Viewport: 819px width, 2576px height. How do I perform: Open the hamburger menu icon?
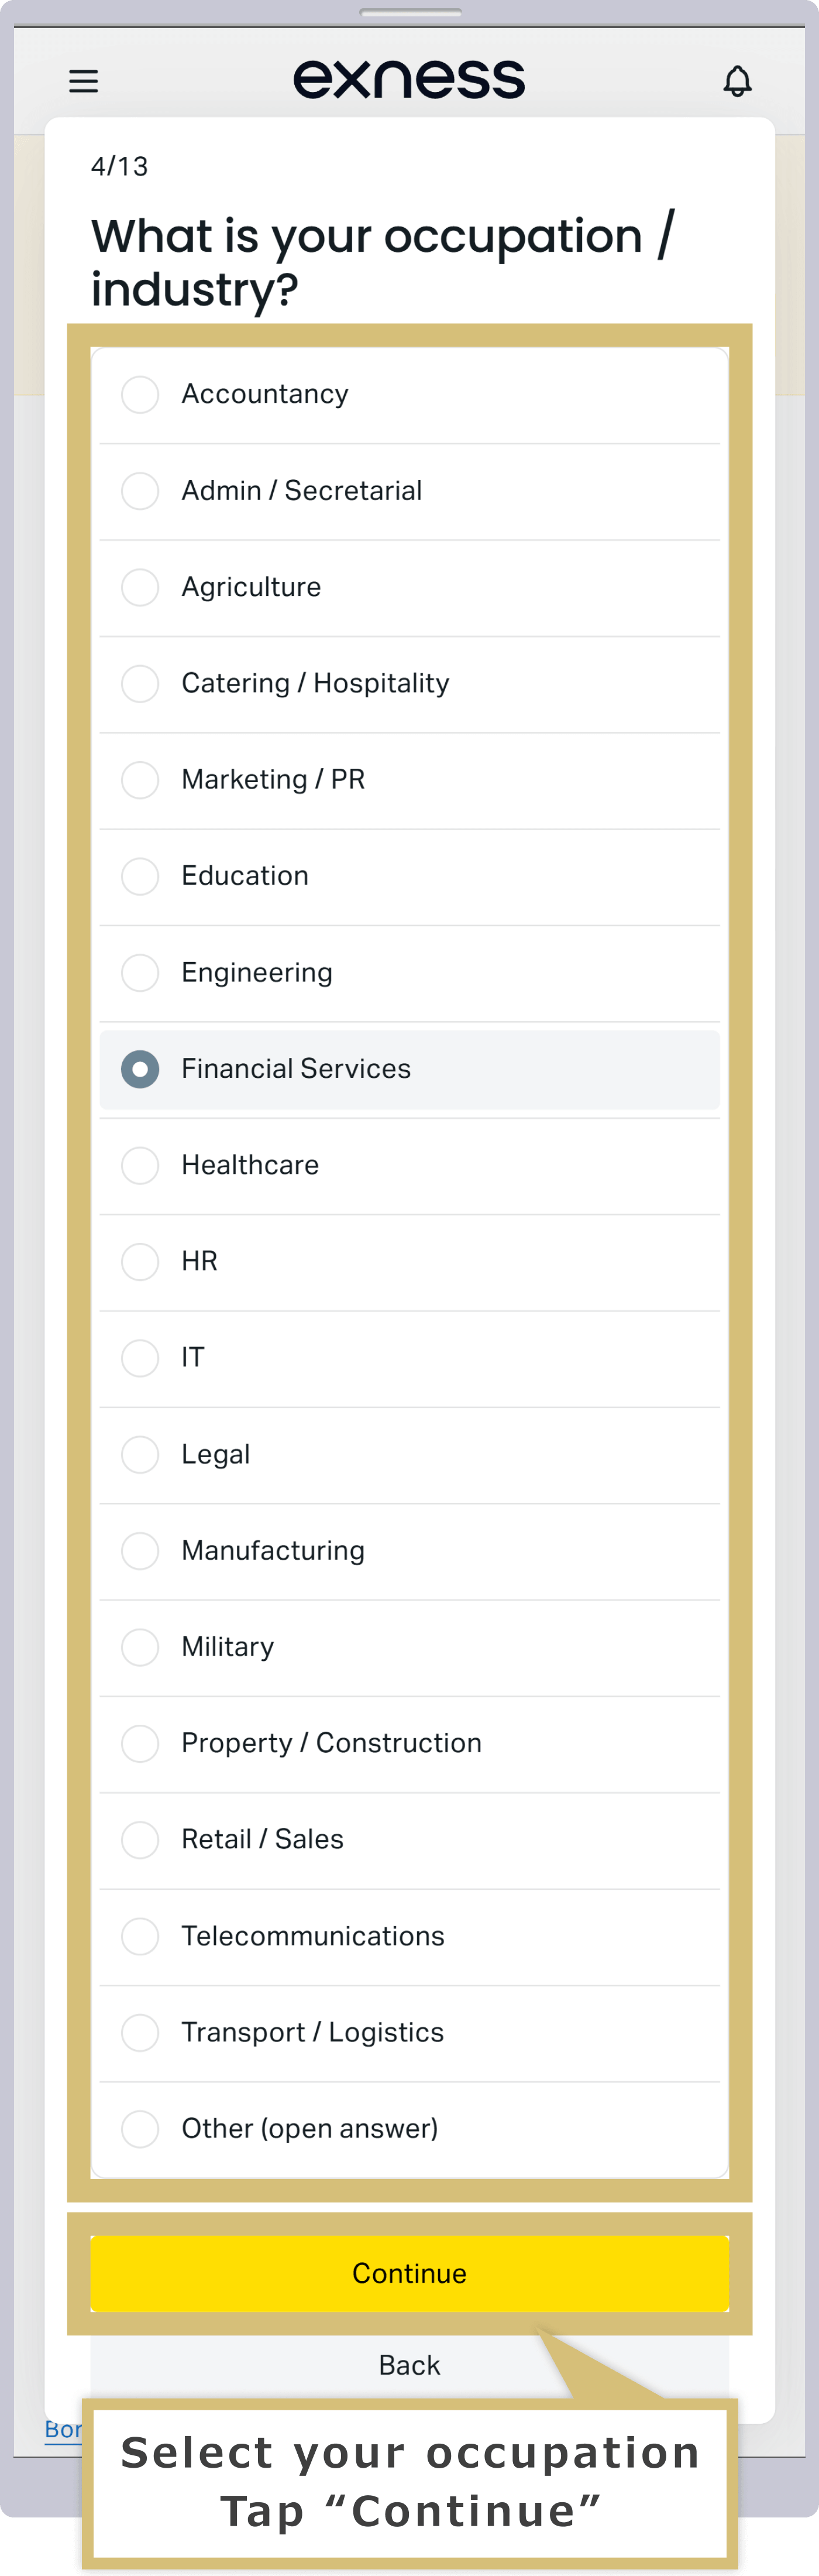point(84,81)
